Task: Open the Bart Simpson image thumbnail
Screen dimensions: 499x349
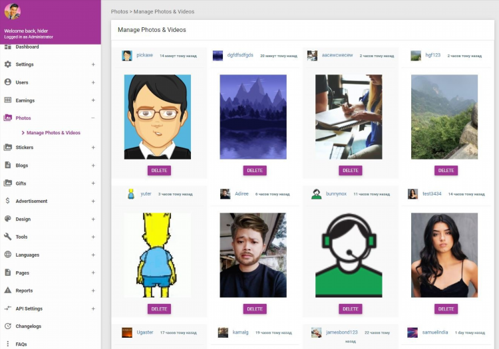Action: [158, 255]
